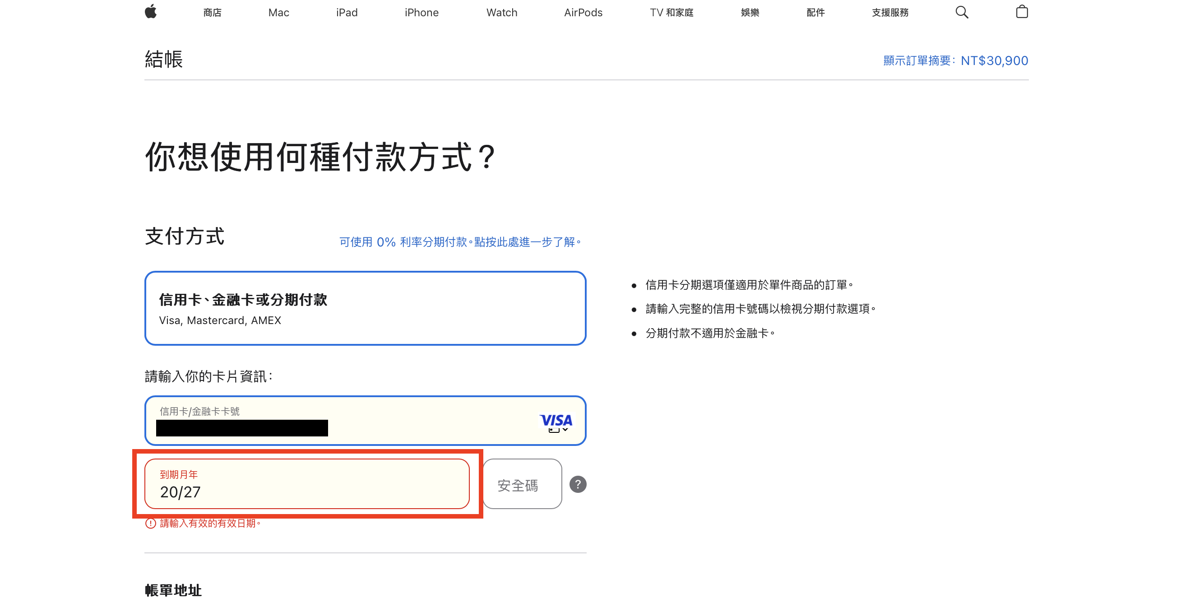Show order summary NT$30,900 link

[x=955, y=61]
